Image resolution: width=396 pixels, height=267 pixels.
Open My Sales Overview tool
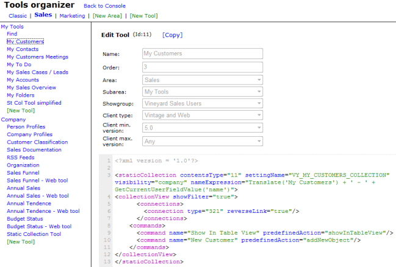(32, 88)
